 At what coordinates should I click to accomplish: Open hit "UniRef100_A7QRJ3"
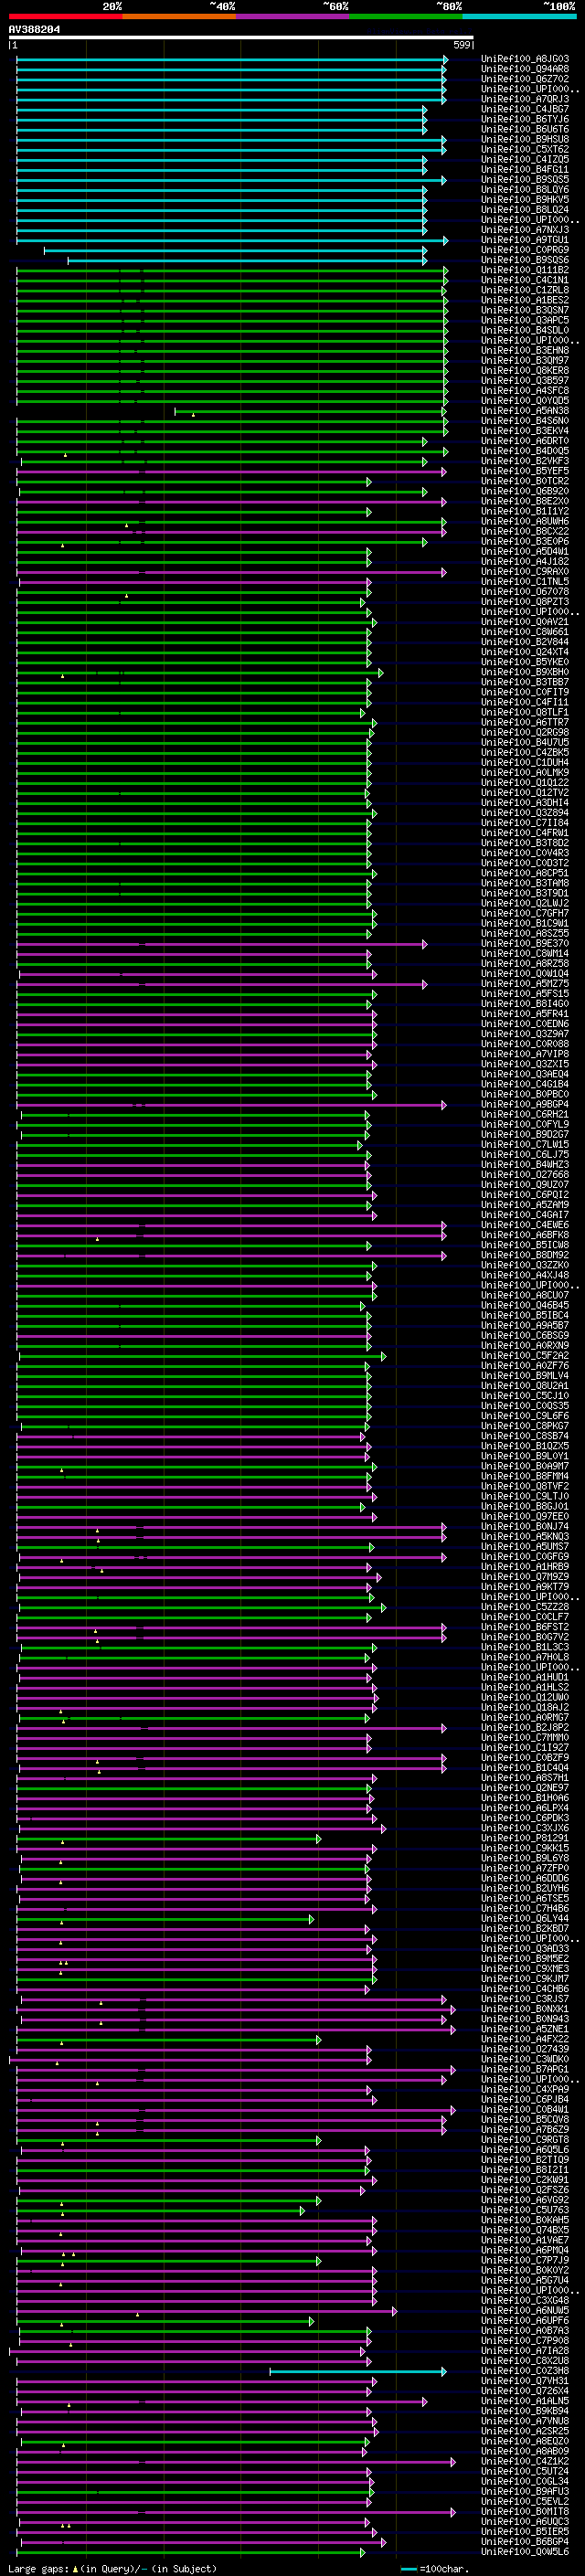pos(525,99)
